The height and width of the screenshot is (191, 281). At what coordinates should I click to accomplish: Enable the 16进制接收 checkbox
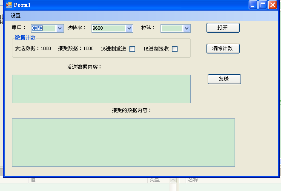(x=175, y=49)
